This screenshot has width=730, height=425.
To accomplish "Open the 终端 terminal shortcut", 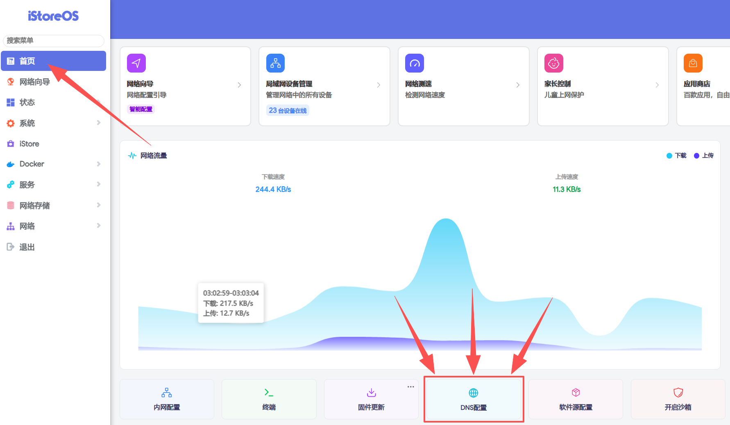I will pyautogui.click(x=269, y=399).
